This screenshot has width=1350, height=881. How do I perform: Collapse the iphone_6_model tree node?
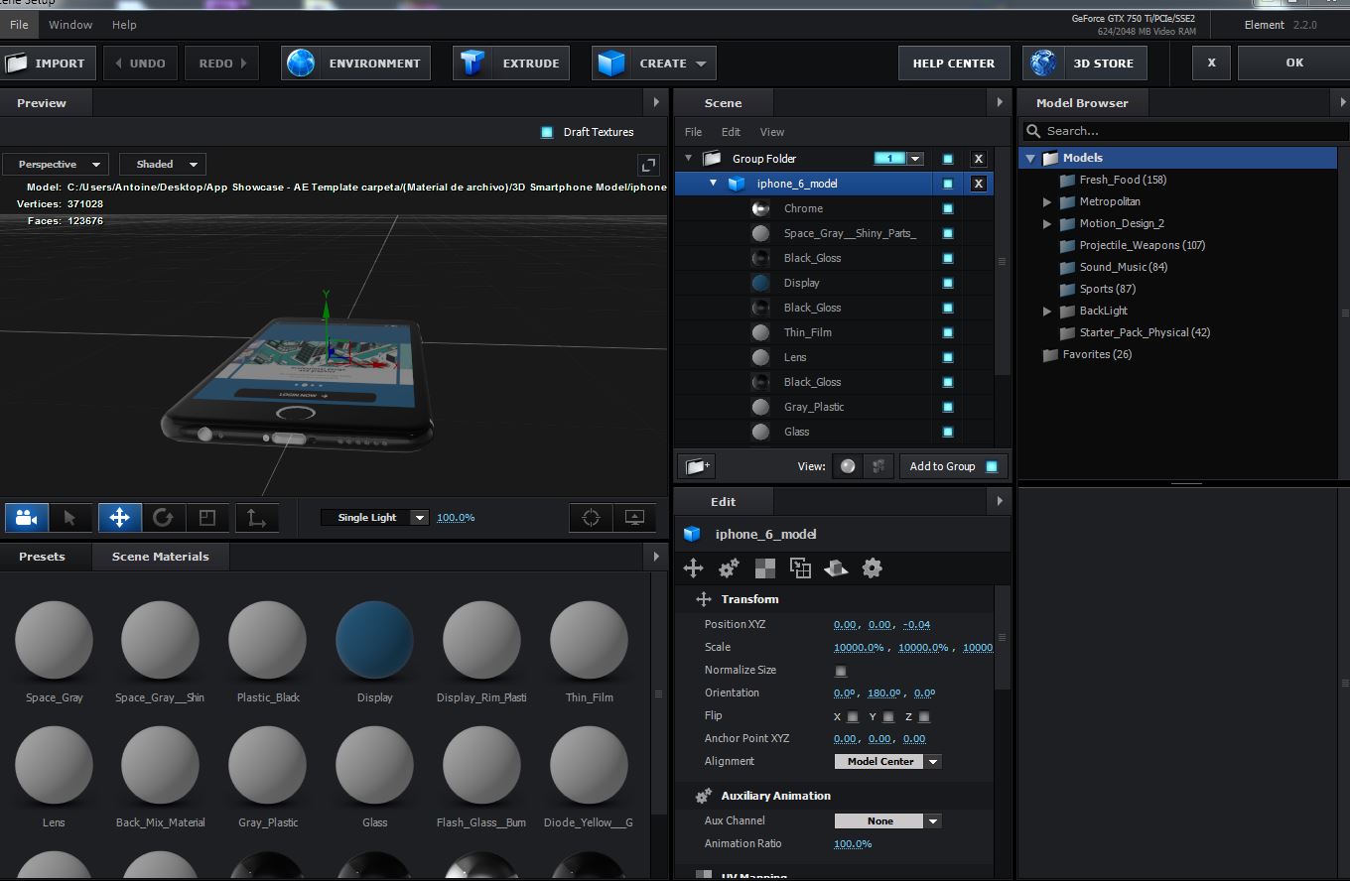pyautogui.click(x=713, y=184)
